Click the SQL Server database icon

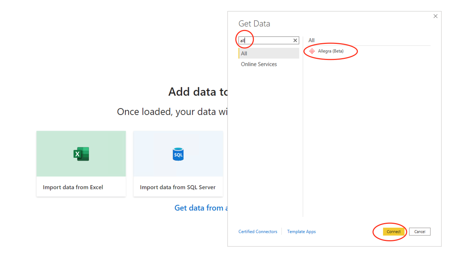(178, 153)
